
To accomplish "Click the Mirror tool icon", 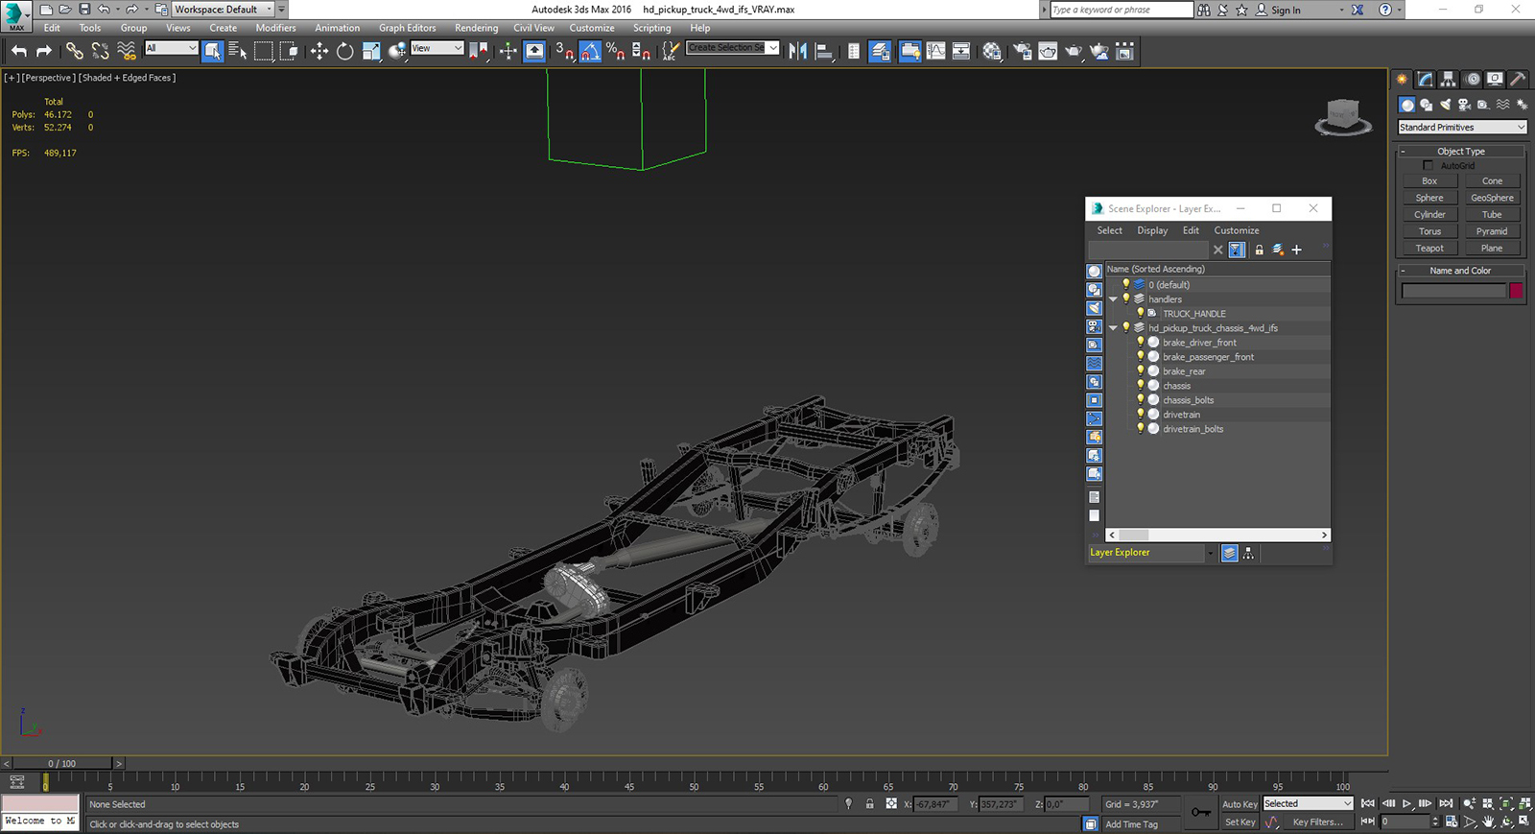I will pos(797,52).
